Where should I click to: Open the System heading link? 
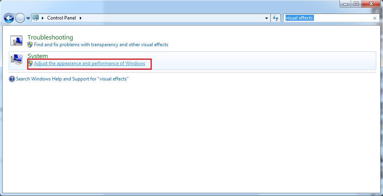(38, 56)
